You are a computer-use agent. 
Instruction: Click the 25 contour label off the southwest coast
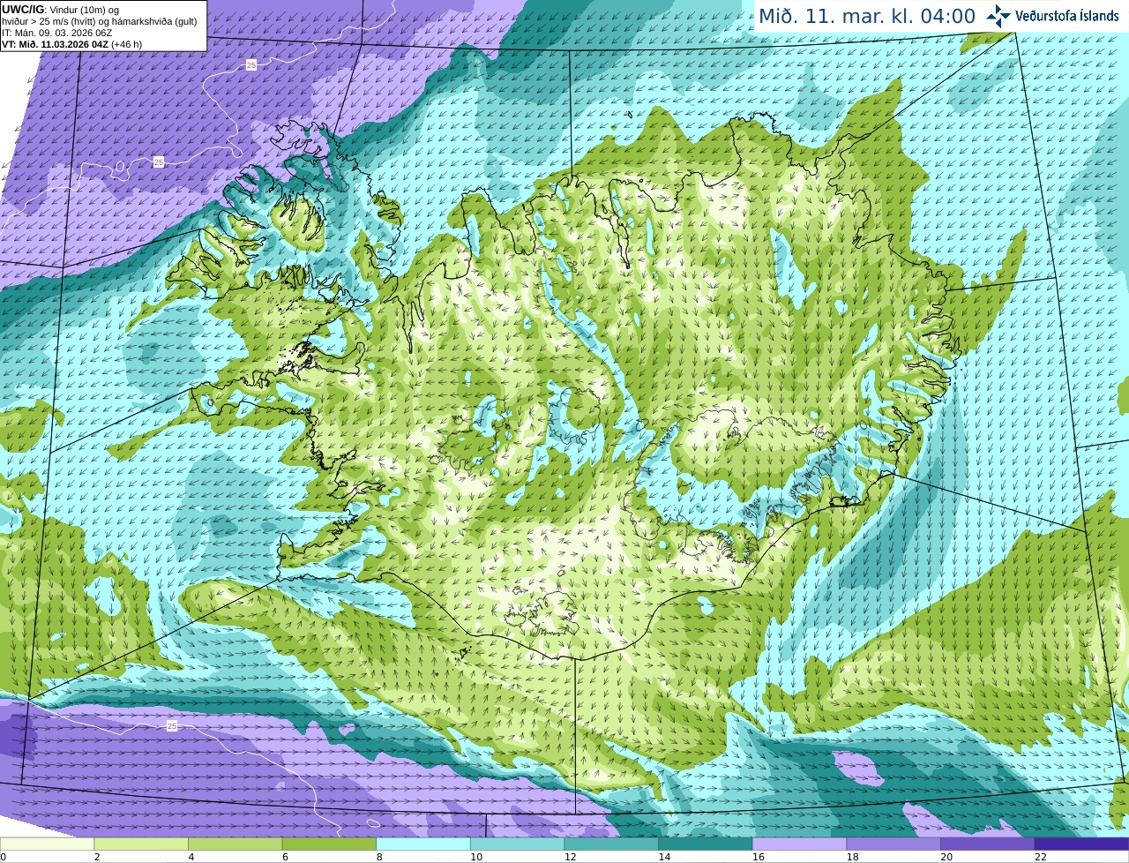click(172, 725)
